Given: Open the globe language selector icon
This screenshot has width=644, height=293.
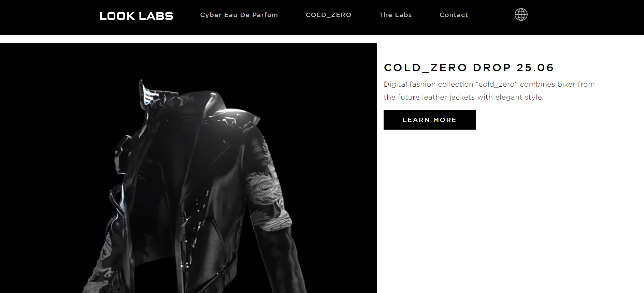Looking at the screenshot, I should [521, 15].
